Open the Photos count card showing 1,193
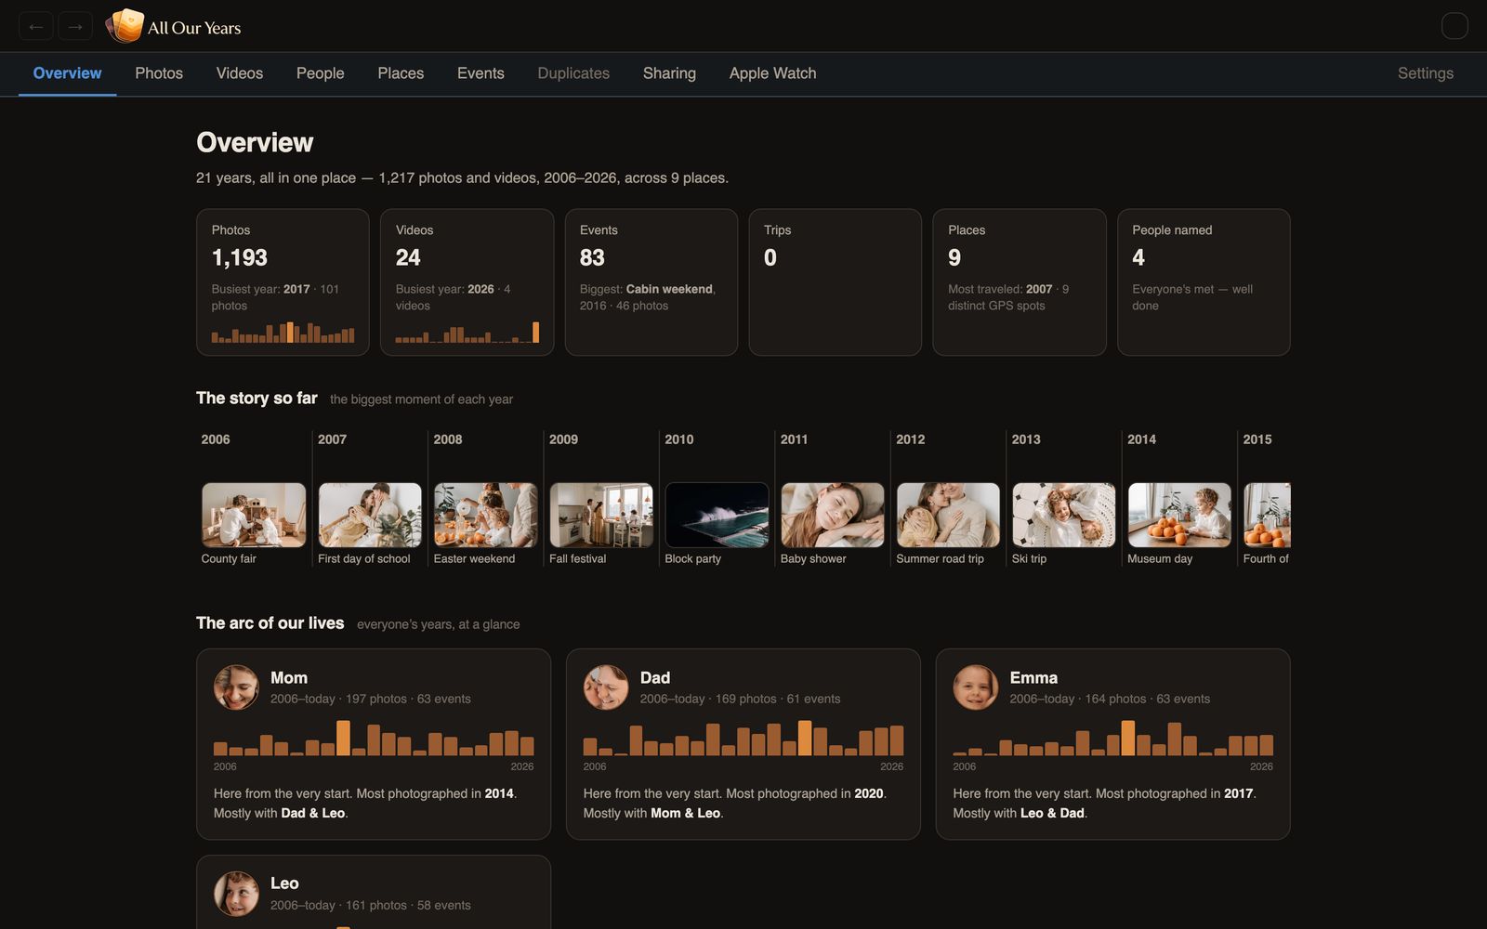The width and height of the screenshot is (1487, 929). [x=283, y=281]
